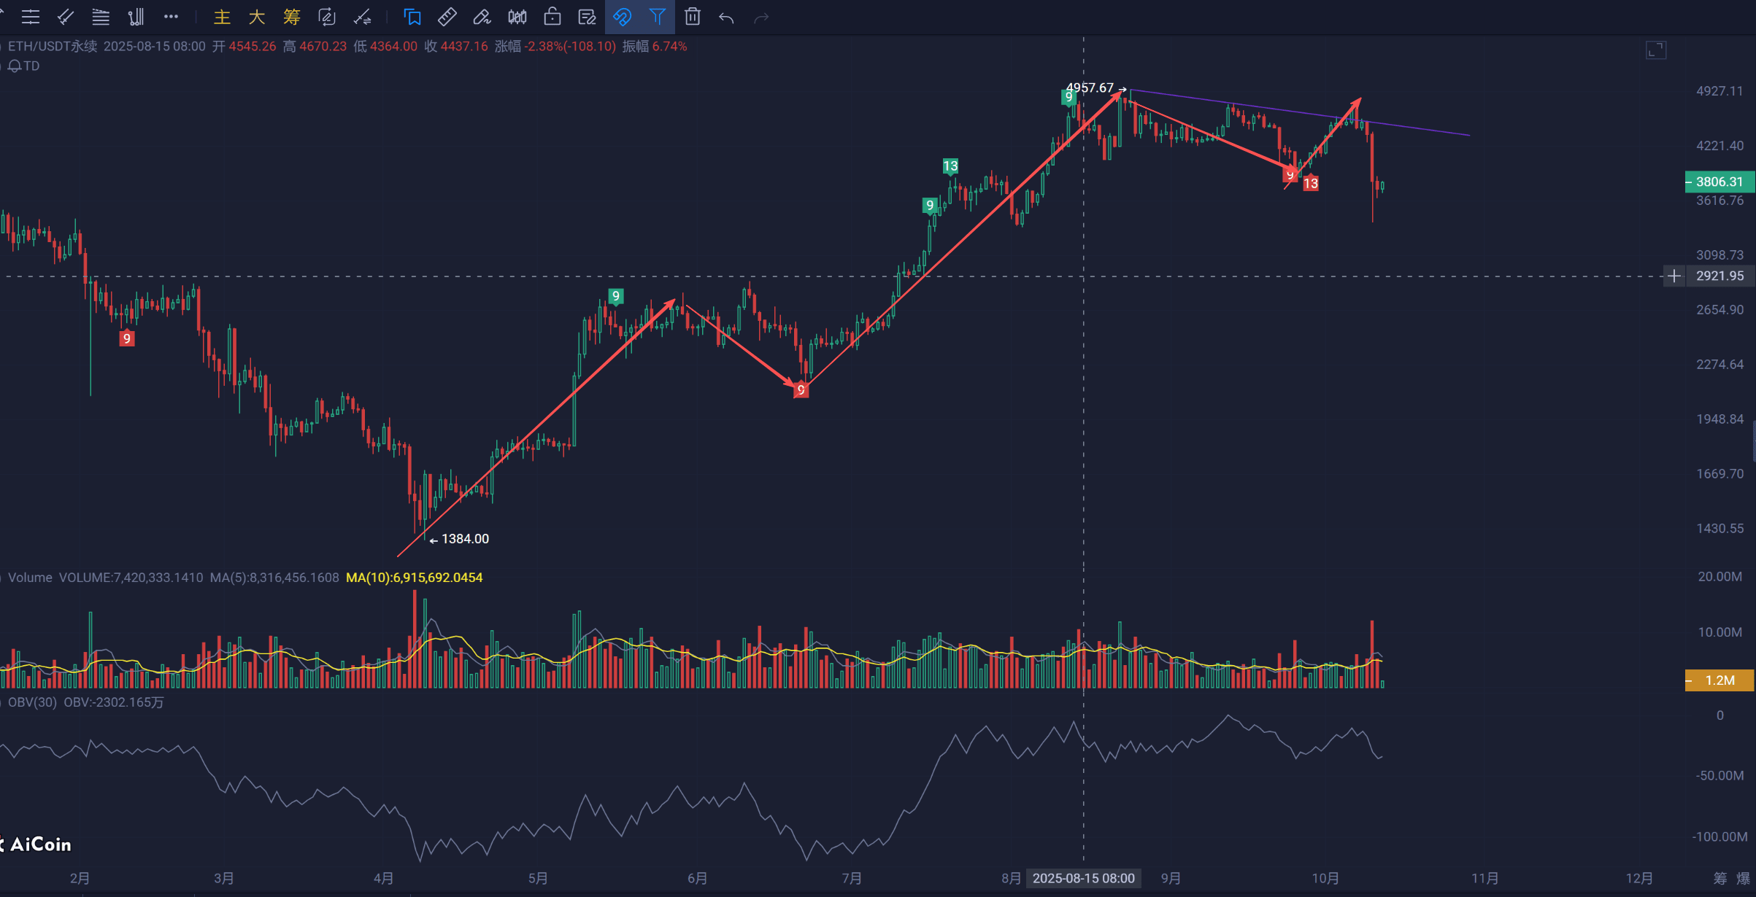
Task: Select the 主 indicator tab
Action: pyautogui.click(x=222, y=17)
